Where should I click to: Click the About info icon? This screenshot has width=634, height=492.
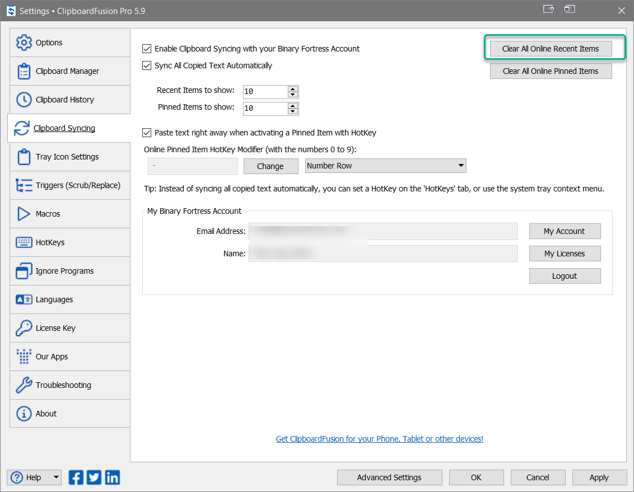pos(24,414)
